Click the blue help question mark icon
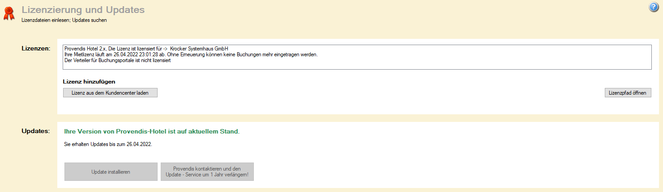This screenshot has width=663, height=192. tap(654, 8)
